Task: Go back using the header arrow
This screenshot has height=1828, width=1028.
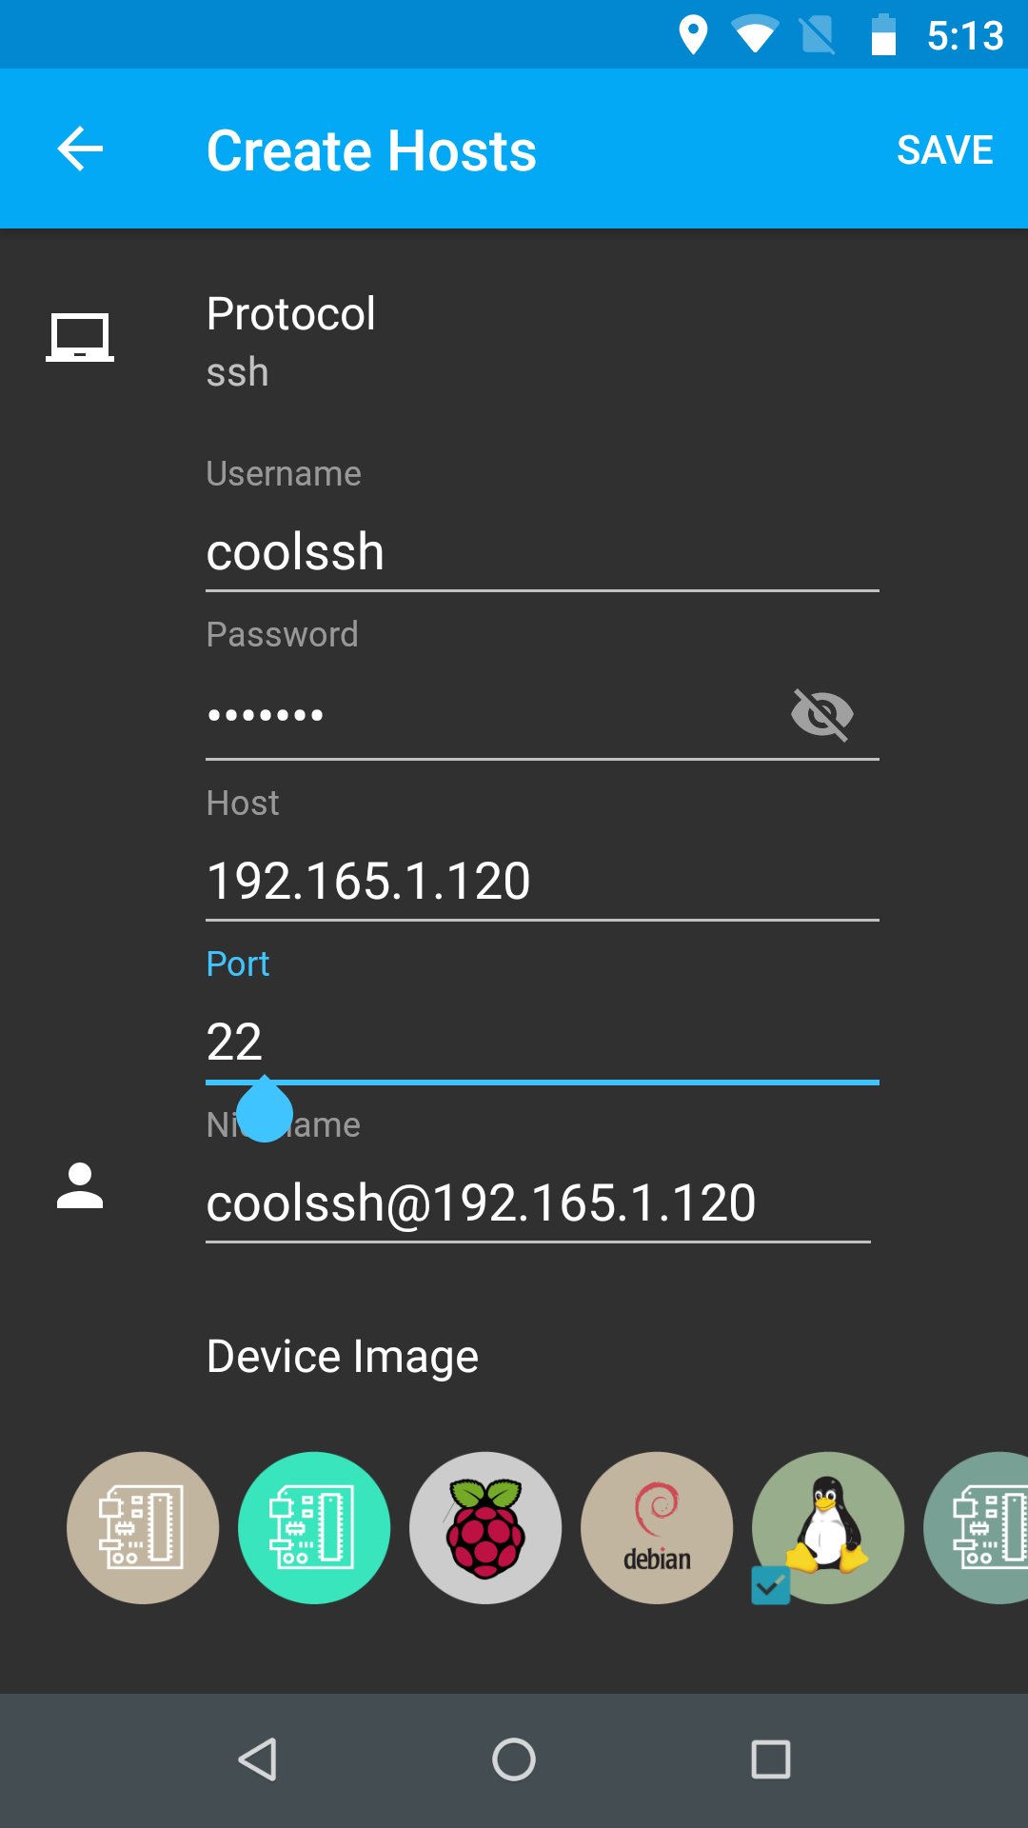Action: pos(80,149)
